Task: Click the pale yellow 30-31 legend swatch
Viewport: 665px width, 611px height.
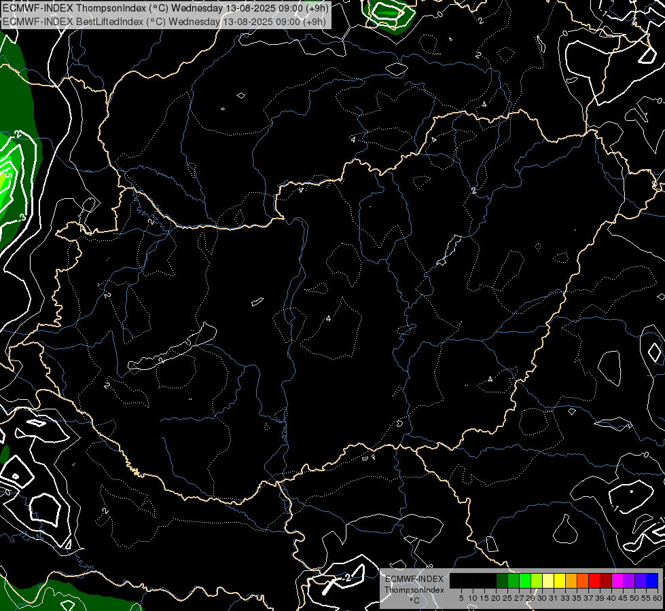Action: point(548,580)
